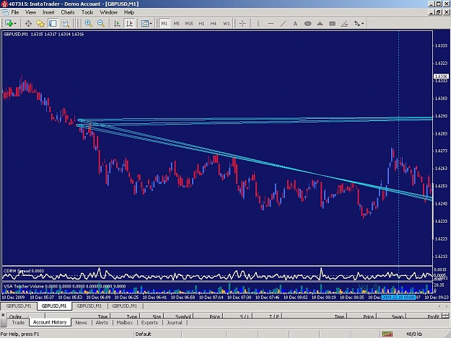Open the Window menu
Screen dimensions: 451x338
click(108, 12)
